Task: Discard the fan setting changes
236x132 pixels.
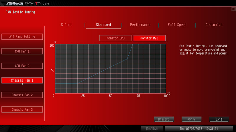Action: click(x=164, y=119)
